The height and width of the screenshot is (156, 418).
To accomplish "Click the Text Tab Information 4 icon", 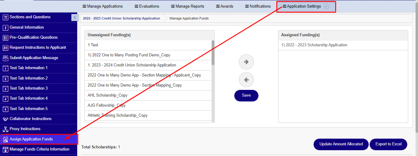I will 5,98.
